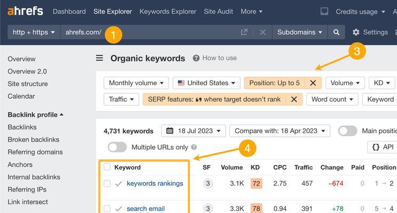Edit SERP features where target doesn't rank filter
Screen dimensions: 397x213
(214, 99)
